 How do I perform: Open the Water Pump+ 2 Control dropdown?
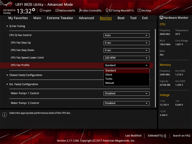tap(126, 103)
